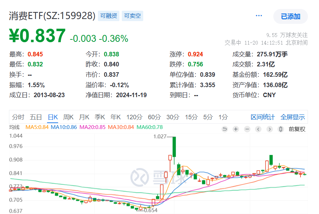Select the 日K chart tab
Viewport: 319px width, 214px height.
[53, 117]
